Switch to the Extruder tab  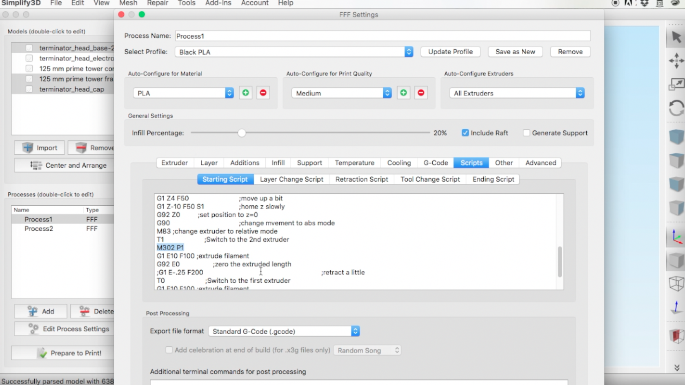click(x=174, y=162)
